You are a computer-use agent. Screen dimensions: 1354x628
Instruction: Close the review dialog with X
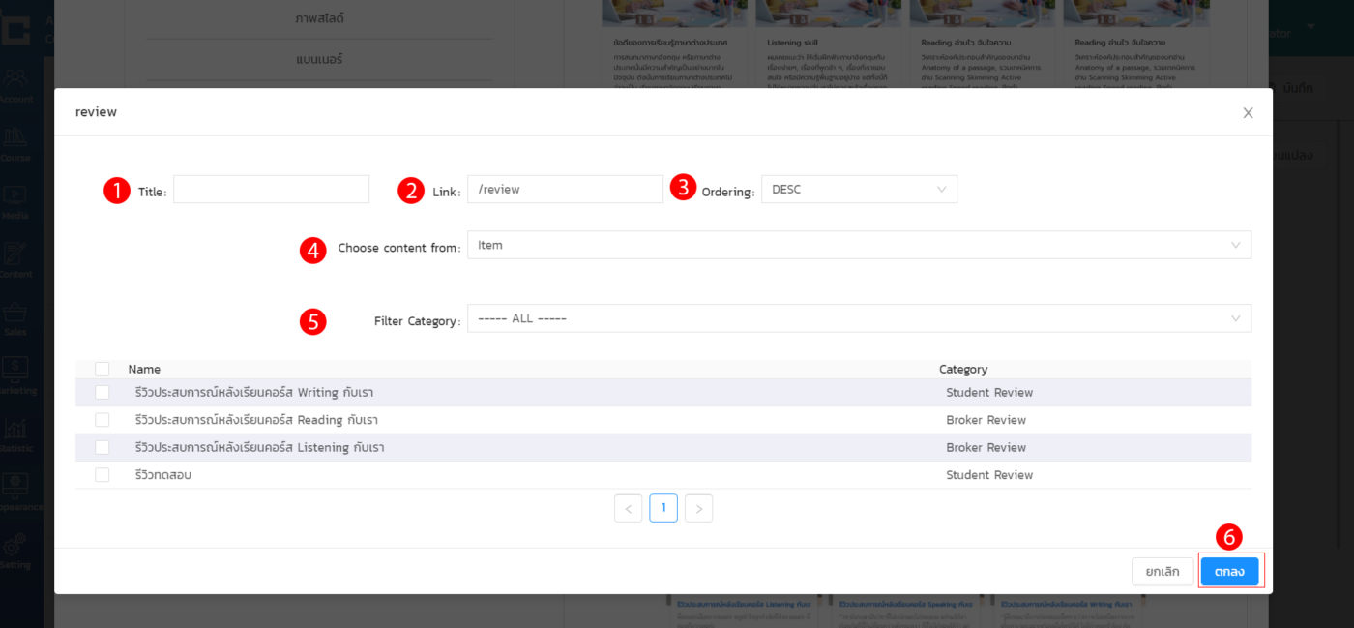(1248, 113)
